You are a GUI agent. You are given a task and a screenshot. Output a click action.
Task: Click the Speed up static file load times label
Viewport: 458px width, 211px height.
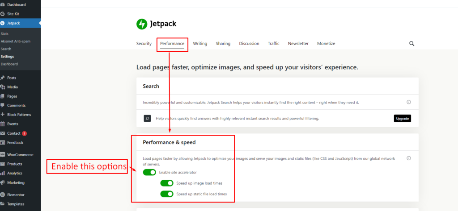(x=202, y=194)
